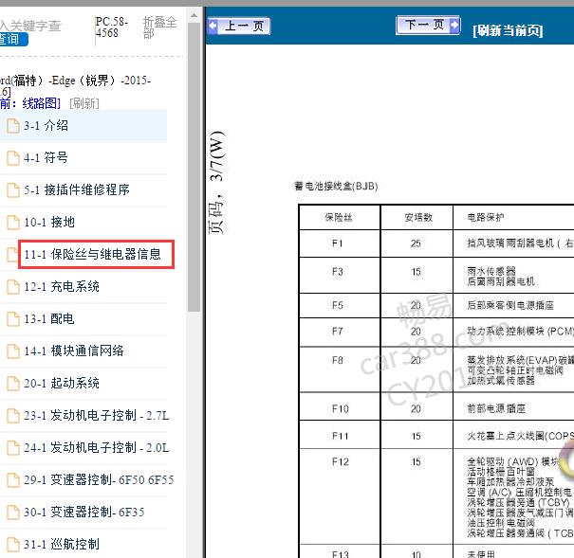574x558 pixels.
Task: Click the F1 fuse cell
Action: coord(337,243)
